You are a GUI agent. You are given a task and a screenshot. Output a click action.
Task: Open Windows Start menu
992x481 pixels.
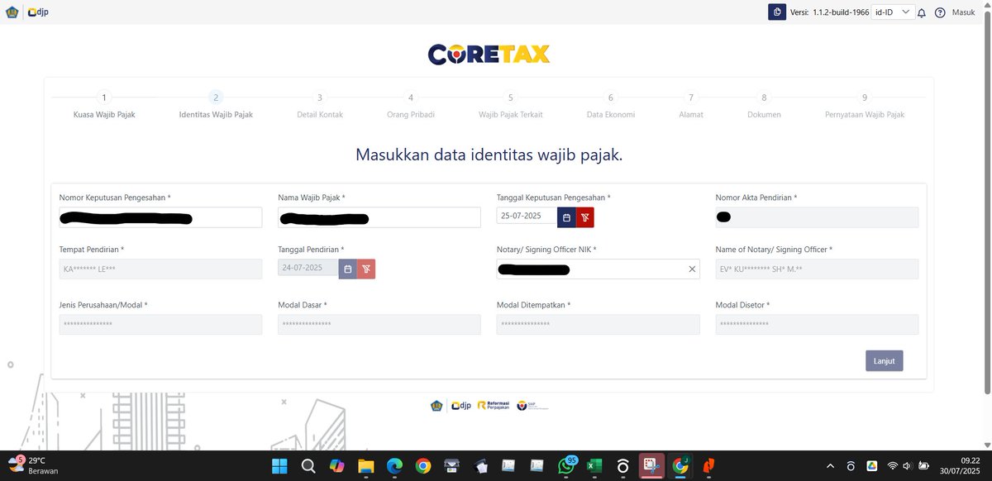[x=279, y=466]
